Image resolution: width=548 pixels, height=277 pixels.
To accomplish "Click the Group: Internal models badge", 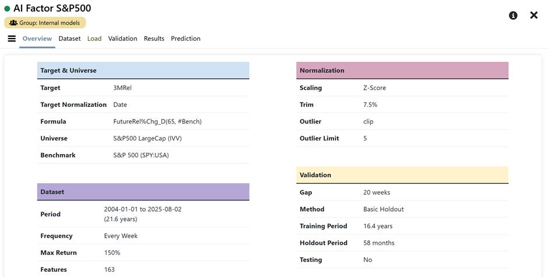I will (45, 23).
